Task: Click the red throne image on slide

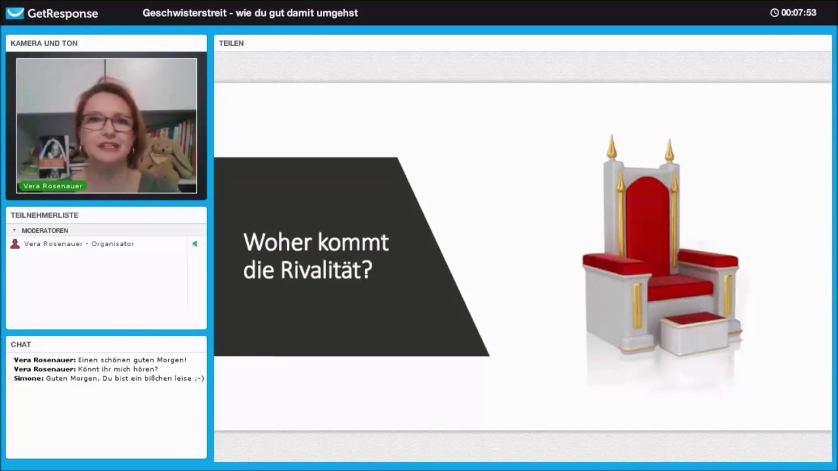Action: coord(661,245)
